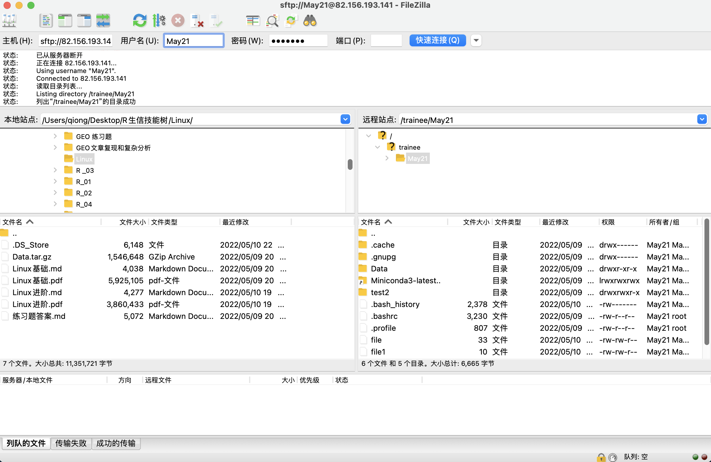
Task: Click the 用户名 username input field
Action: (194, 41)
